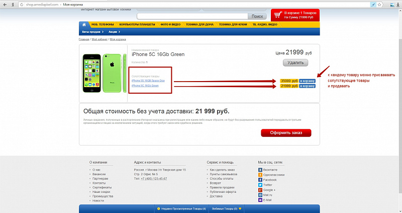Open the Способы оплаты link
The image size is (402, 213).
(222, 179)
